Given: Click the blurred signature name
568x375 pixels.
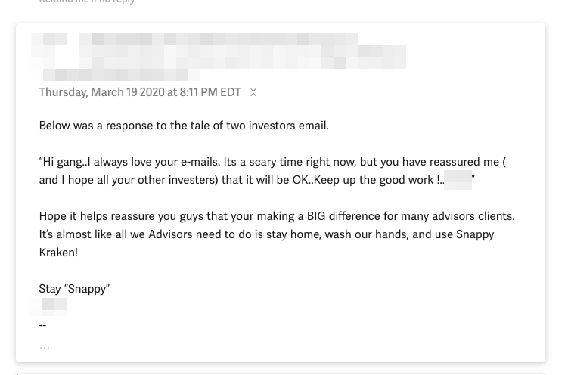Looking at the screenshot, I should click(x=53, y=305).
